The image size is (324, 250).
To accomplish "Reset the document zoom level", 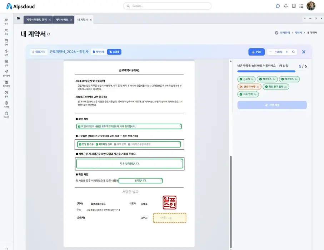I will pyautogui.click(x=293, y=52).
